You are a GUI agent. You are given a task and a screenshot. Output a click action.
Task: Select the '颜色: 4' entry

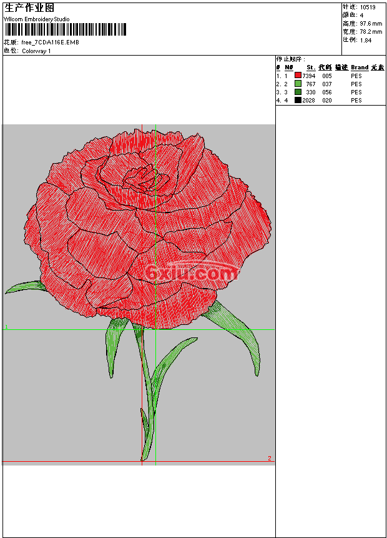(353, 15)
